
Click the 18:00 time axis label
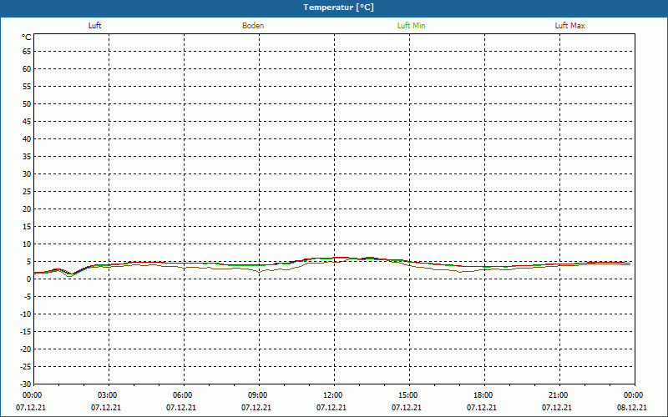pos(483,395)
